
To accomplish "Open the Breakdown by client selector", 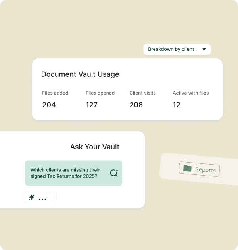I will tap(177, 49).
